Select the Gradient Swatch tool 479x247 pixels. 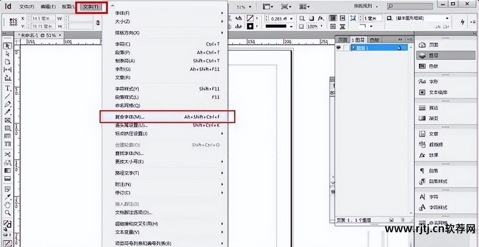(8, 171)
